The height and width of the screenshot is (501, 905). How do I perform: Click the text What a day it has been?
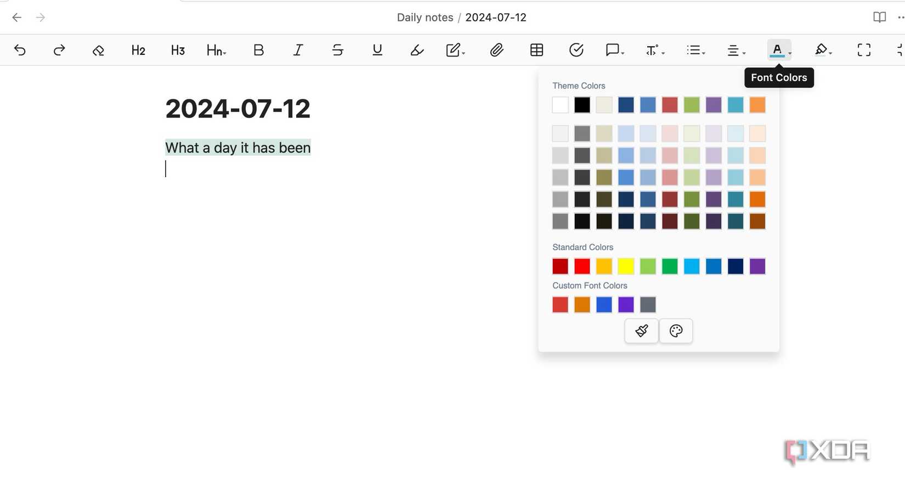238,148
